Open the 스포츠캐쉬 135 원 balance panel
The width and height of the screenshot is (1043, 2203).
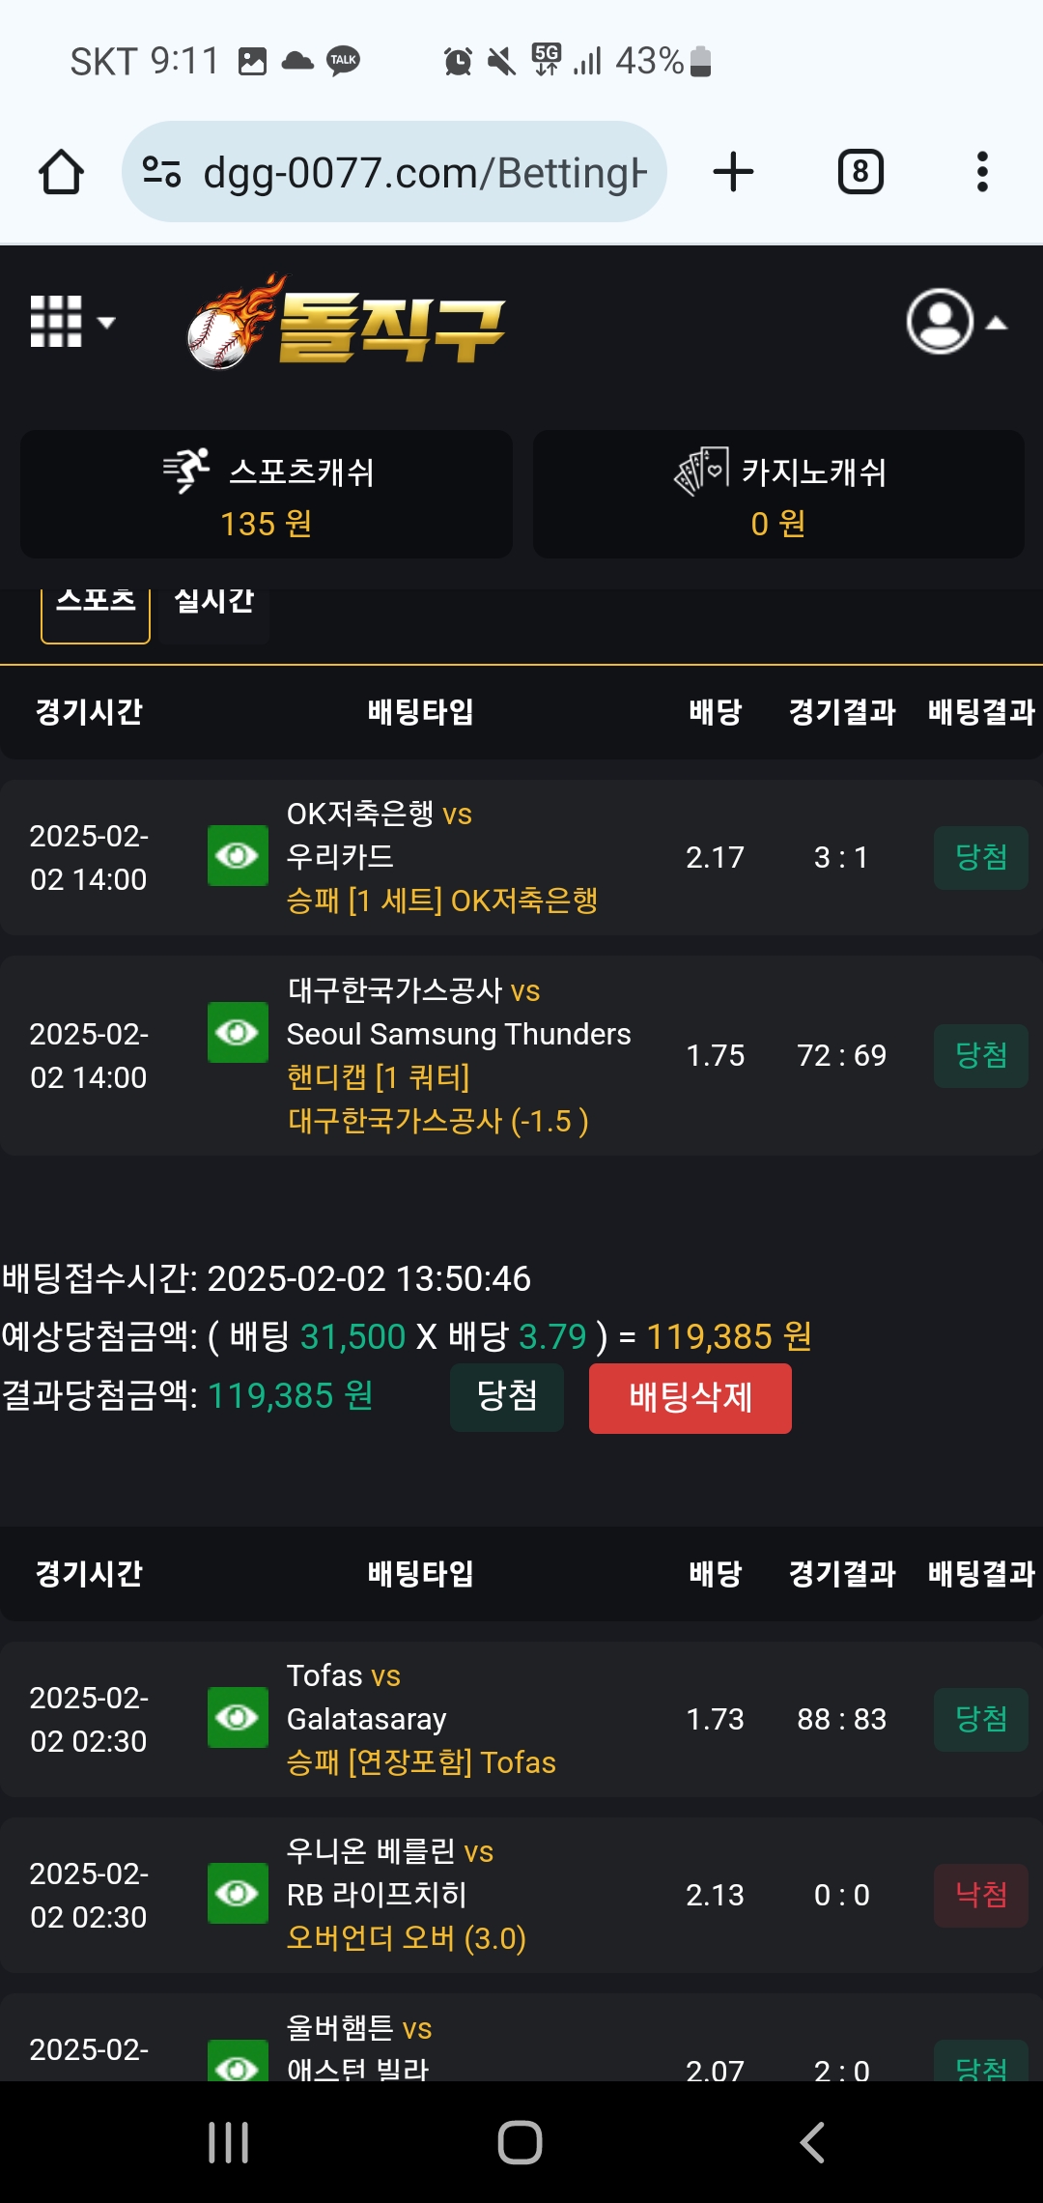267,494
